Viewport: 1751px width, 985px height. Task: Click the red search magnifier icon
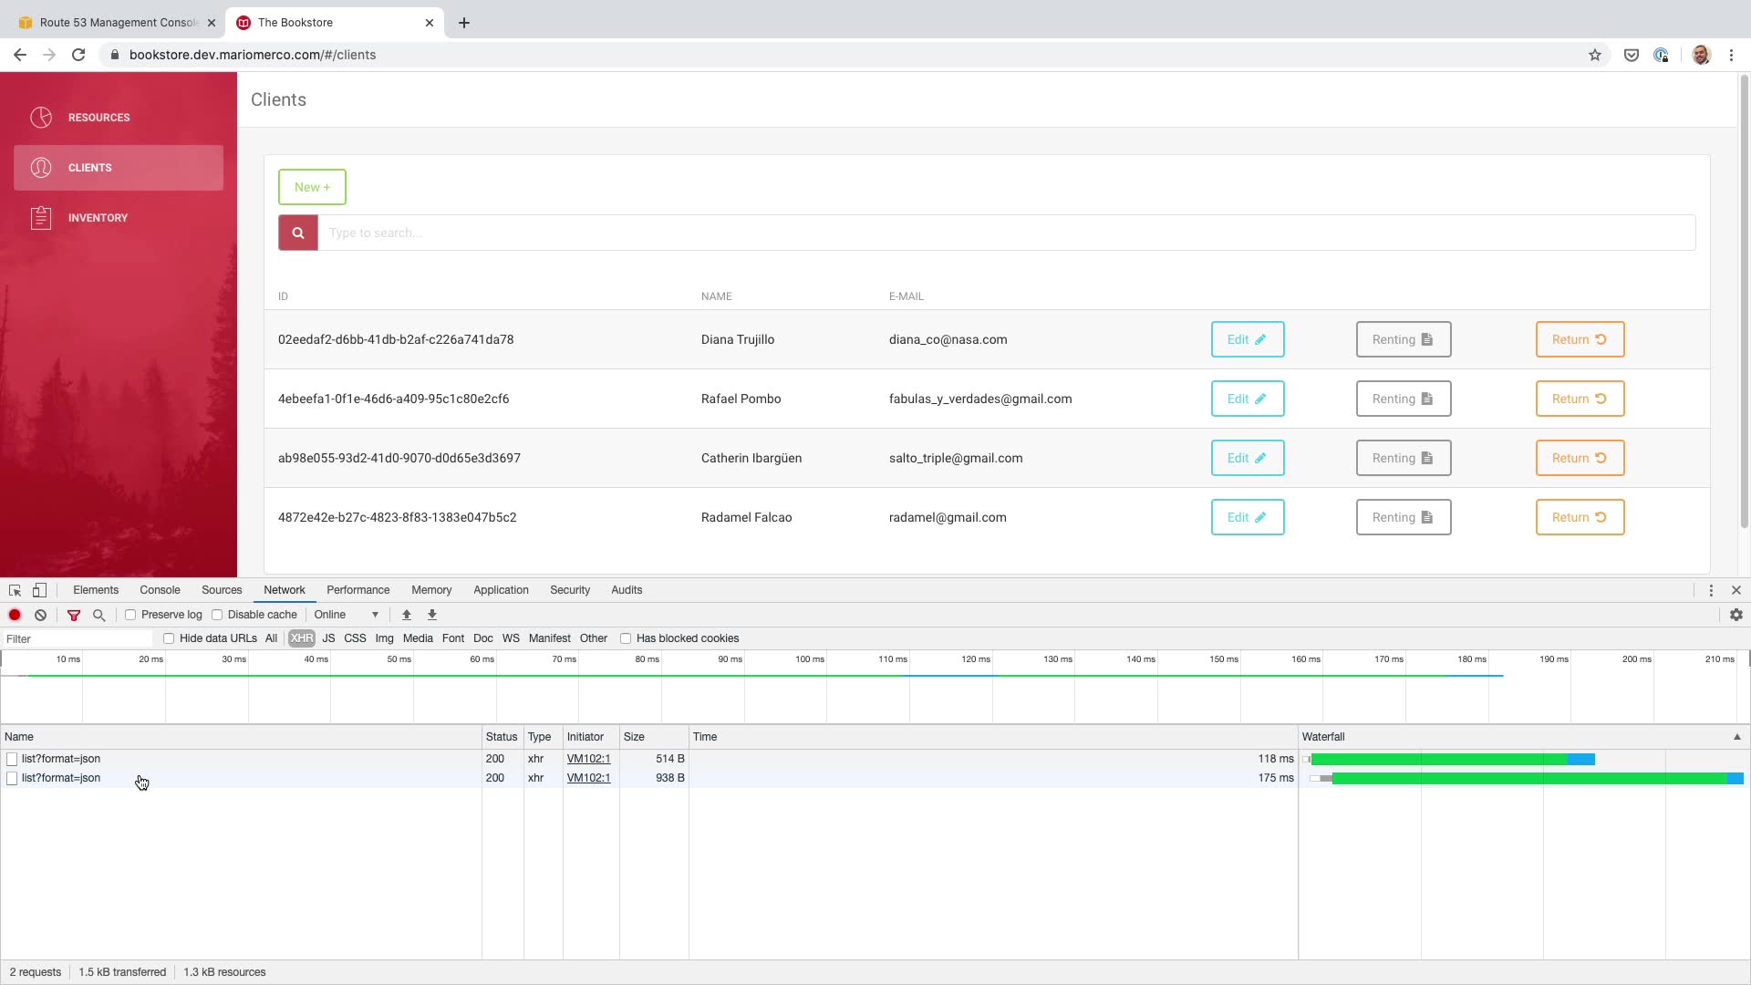tap(297, 233)
